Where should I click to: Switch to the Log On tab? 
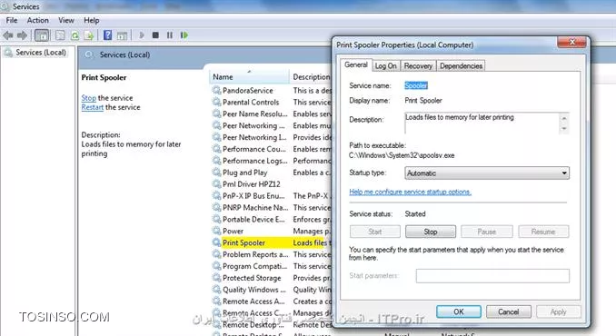point(385,66)
